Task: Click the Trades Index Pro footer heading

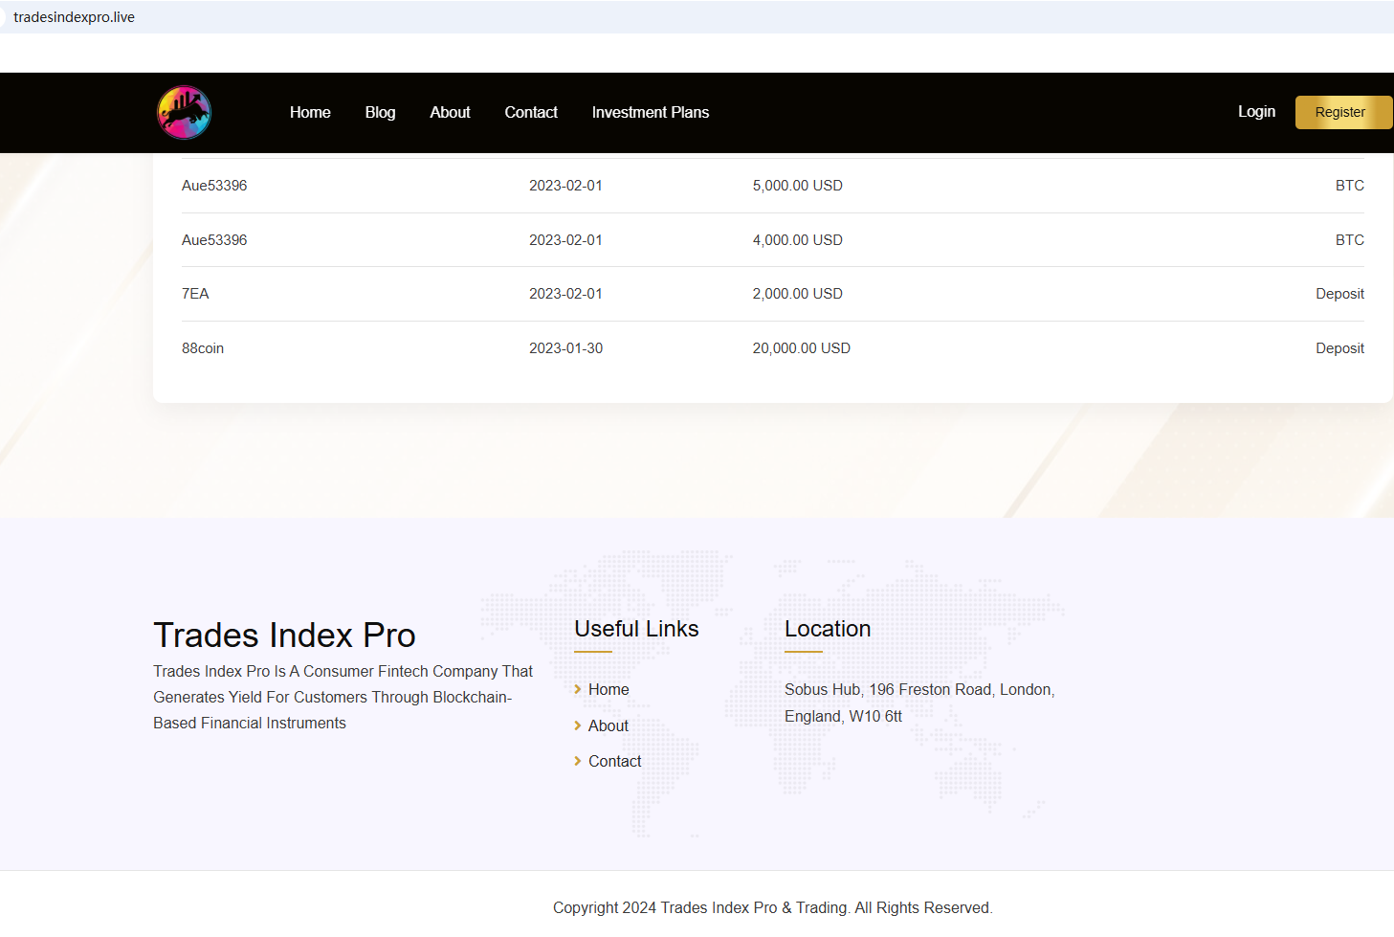Action: coord(284,636)
